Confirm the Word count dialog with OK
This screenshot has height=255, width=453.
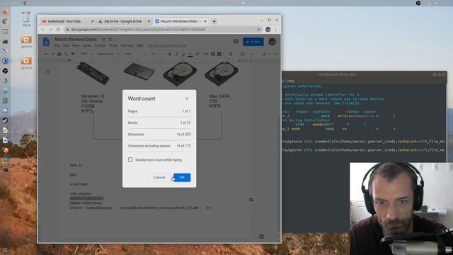click(182, 177)
